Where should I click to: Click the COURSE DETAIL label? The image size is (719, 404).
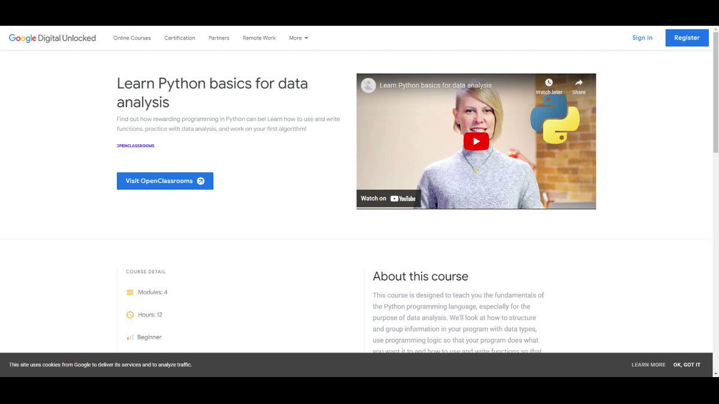click(146, 272)
